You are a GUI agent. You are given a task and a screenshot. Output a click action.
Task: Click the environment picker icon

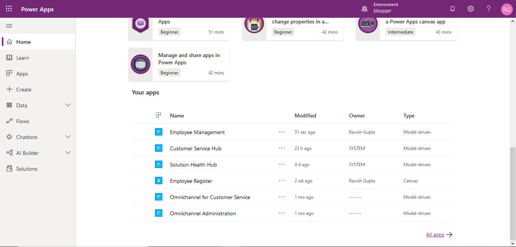click(365, 9)
